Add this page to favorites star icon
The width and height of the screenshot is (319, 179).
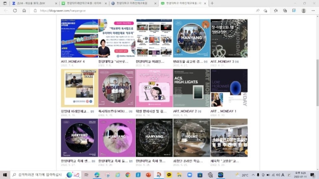coord(265,11)
